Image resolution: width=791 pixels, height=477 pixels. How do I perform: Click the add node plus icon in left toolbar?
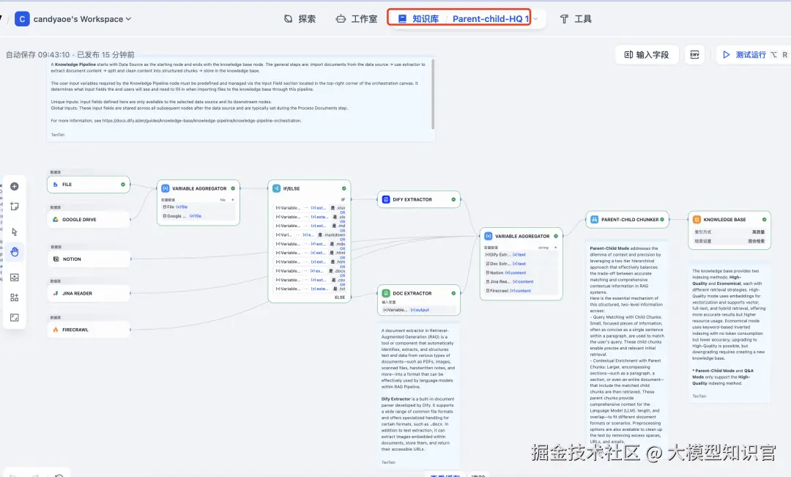(x=15, y=186)
